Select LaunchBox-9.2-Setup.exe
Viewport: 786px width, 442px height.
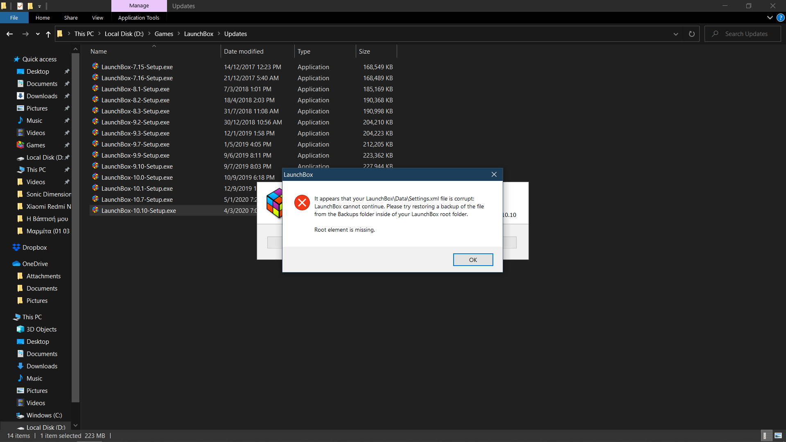point(136,122)
